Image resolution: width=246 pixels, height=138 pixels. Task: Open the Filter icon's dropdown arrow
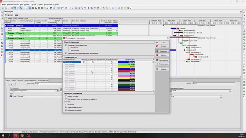(x=63, y=8)
